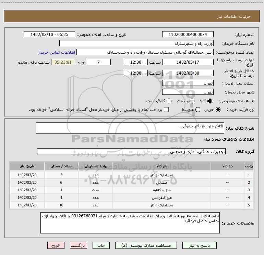Click the ردیف column header
The width and height of the screenshot is (264, 255).
click(x=249, y=166)
